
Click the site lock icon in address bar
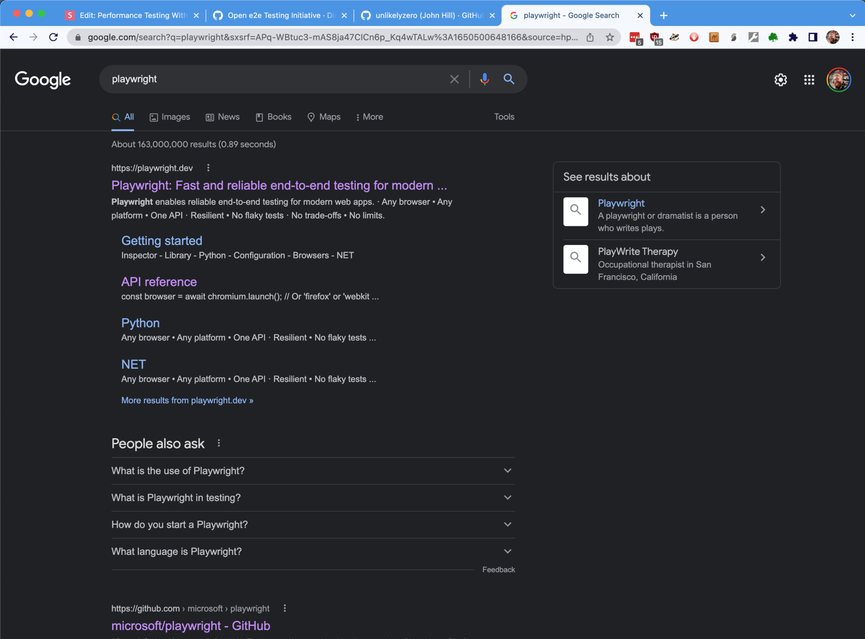coord(78,37)
